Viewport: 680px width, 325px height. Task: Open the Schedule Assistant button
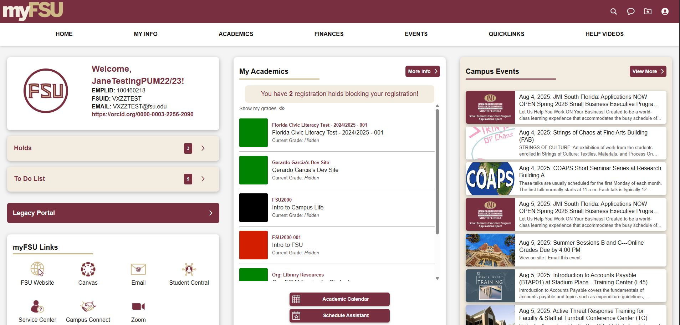(339, 315)
